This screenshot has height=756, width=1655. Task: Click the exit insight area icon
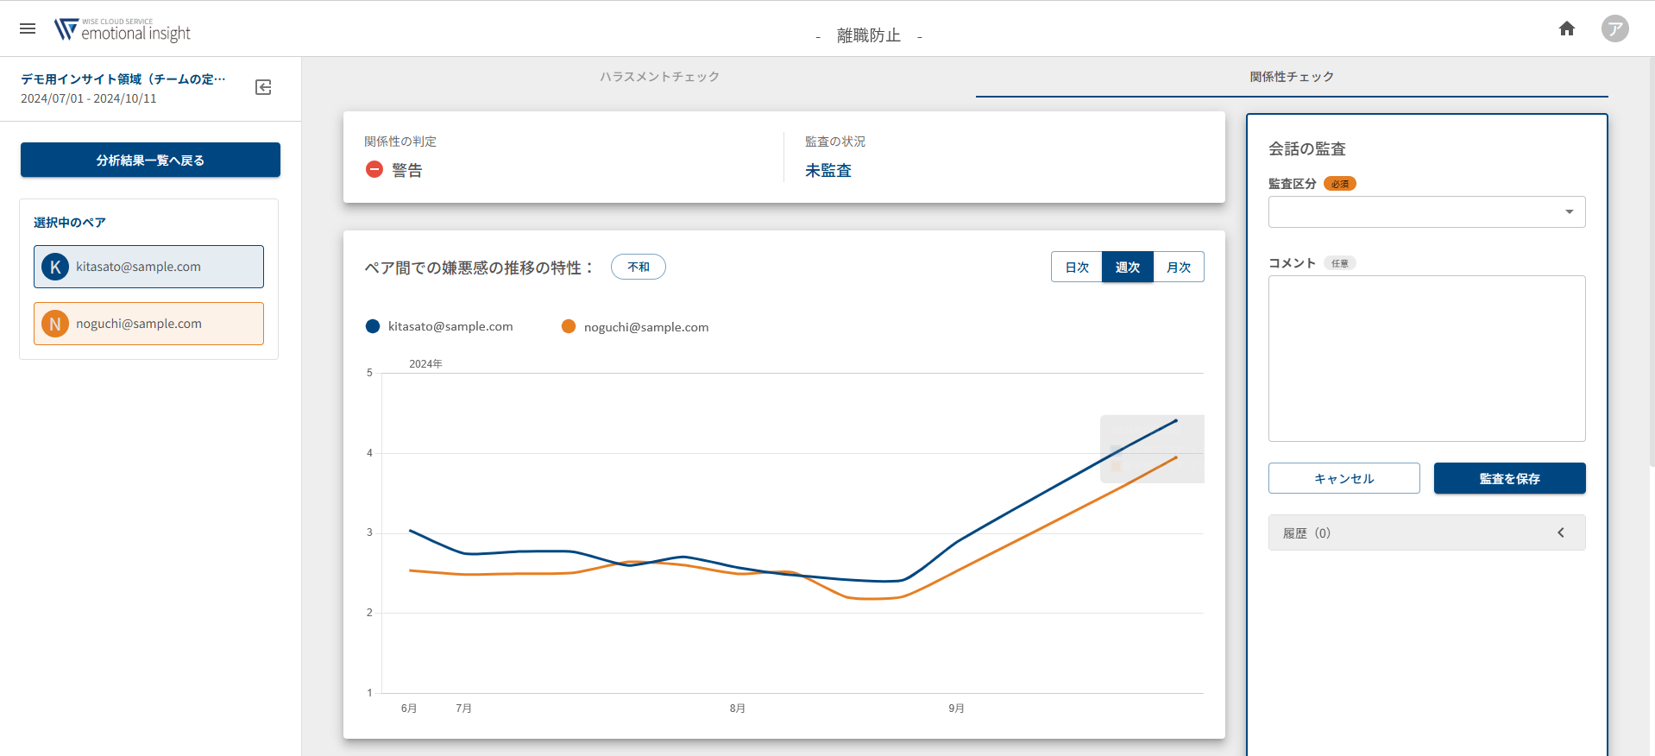point(263,87)
